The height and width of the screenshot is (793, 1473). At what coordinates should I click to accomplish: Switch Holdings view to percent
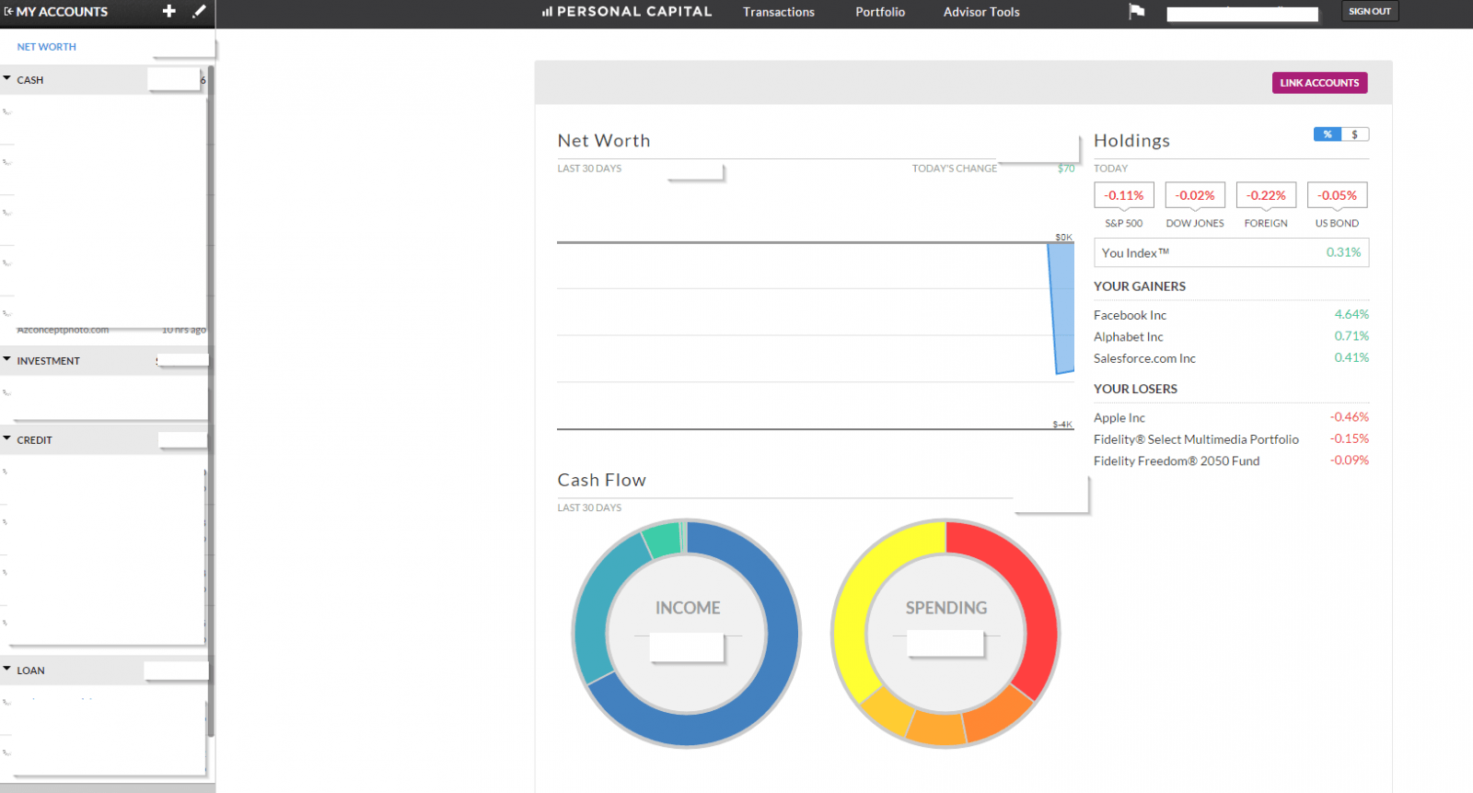pyautogui.click(x=1328, y=134)
